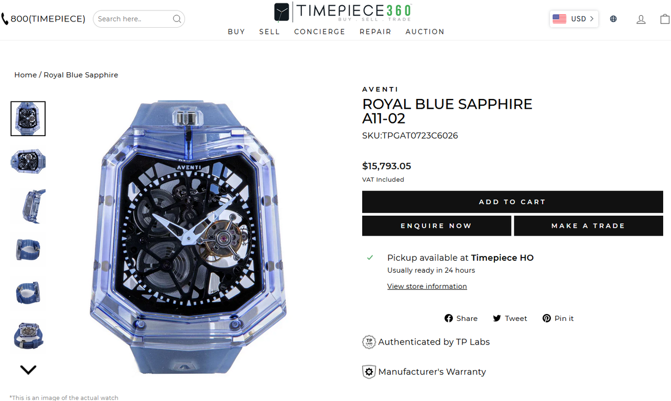Open the globe language selector icon
Viewport: 671px width, 401px height.
point(613,19)
